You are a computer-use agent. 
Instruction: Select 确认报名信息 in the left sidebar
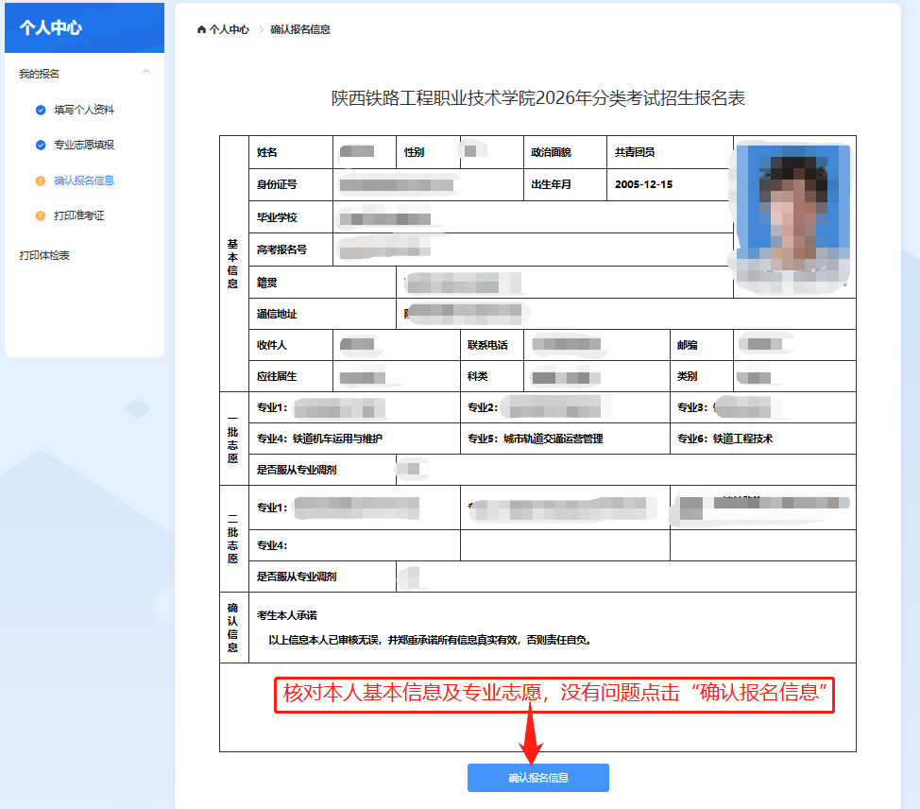coord(83,181)
